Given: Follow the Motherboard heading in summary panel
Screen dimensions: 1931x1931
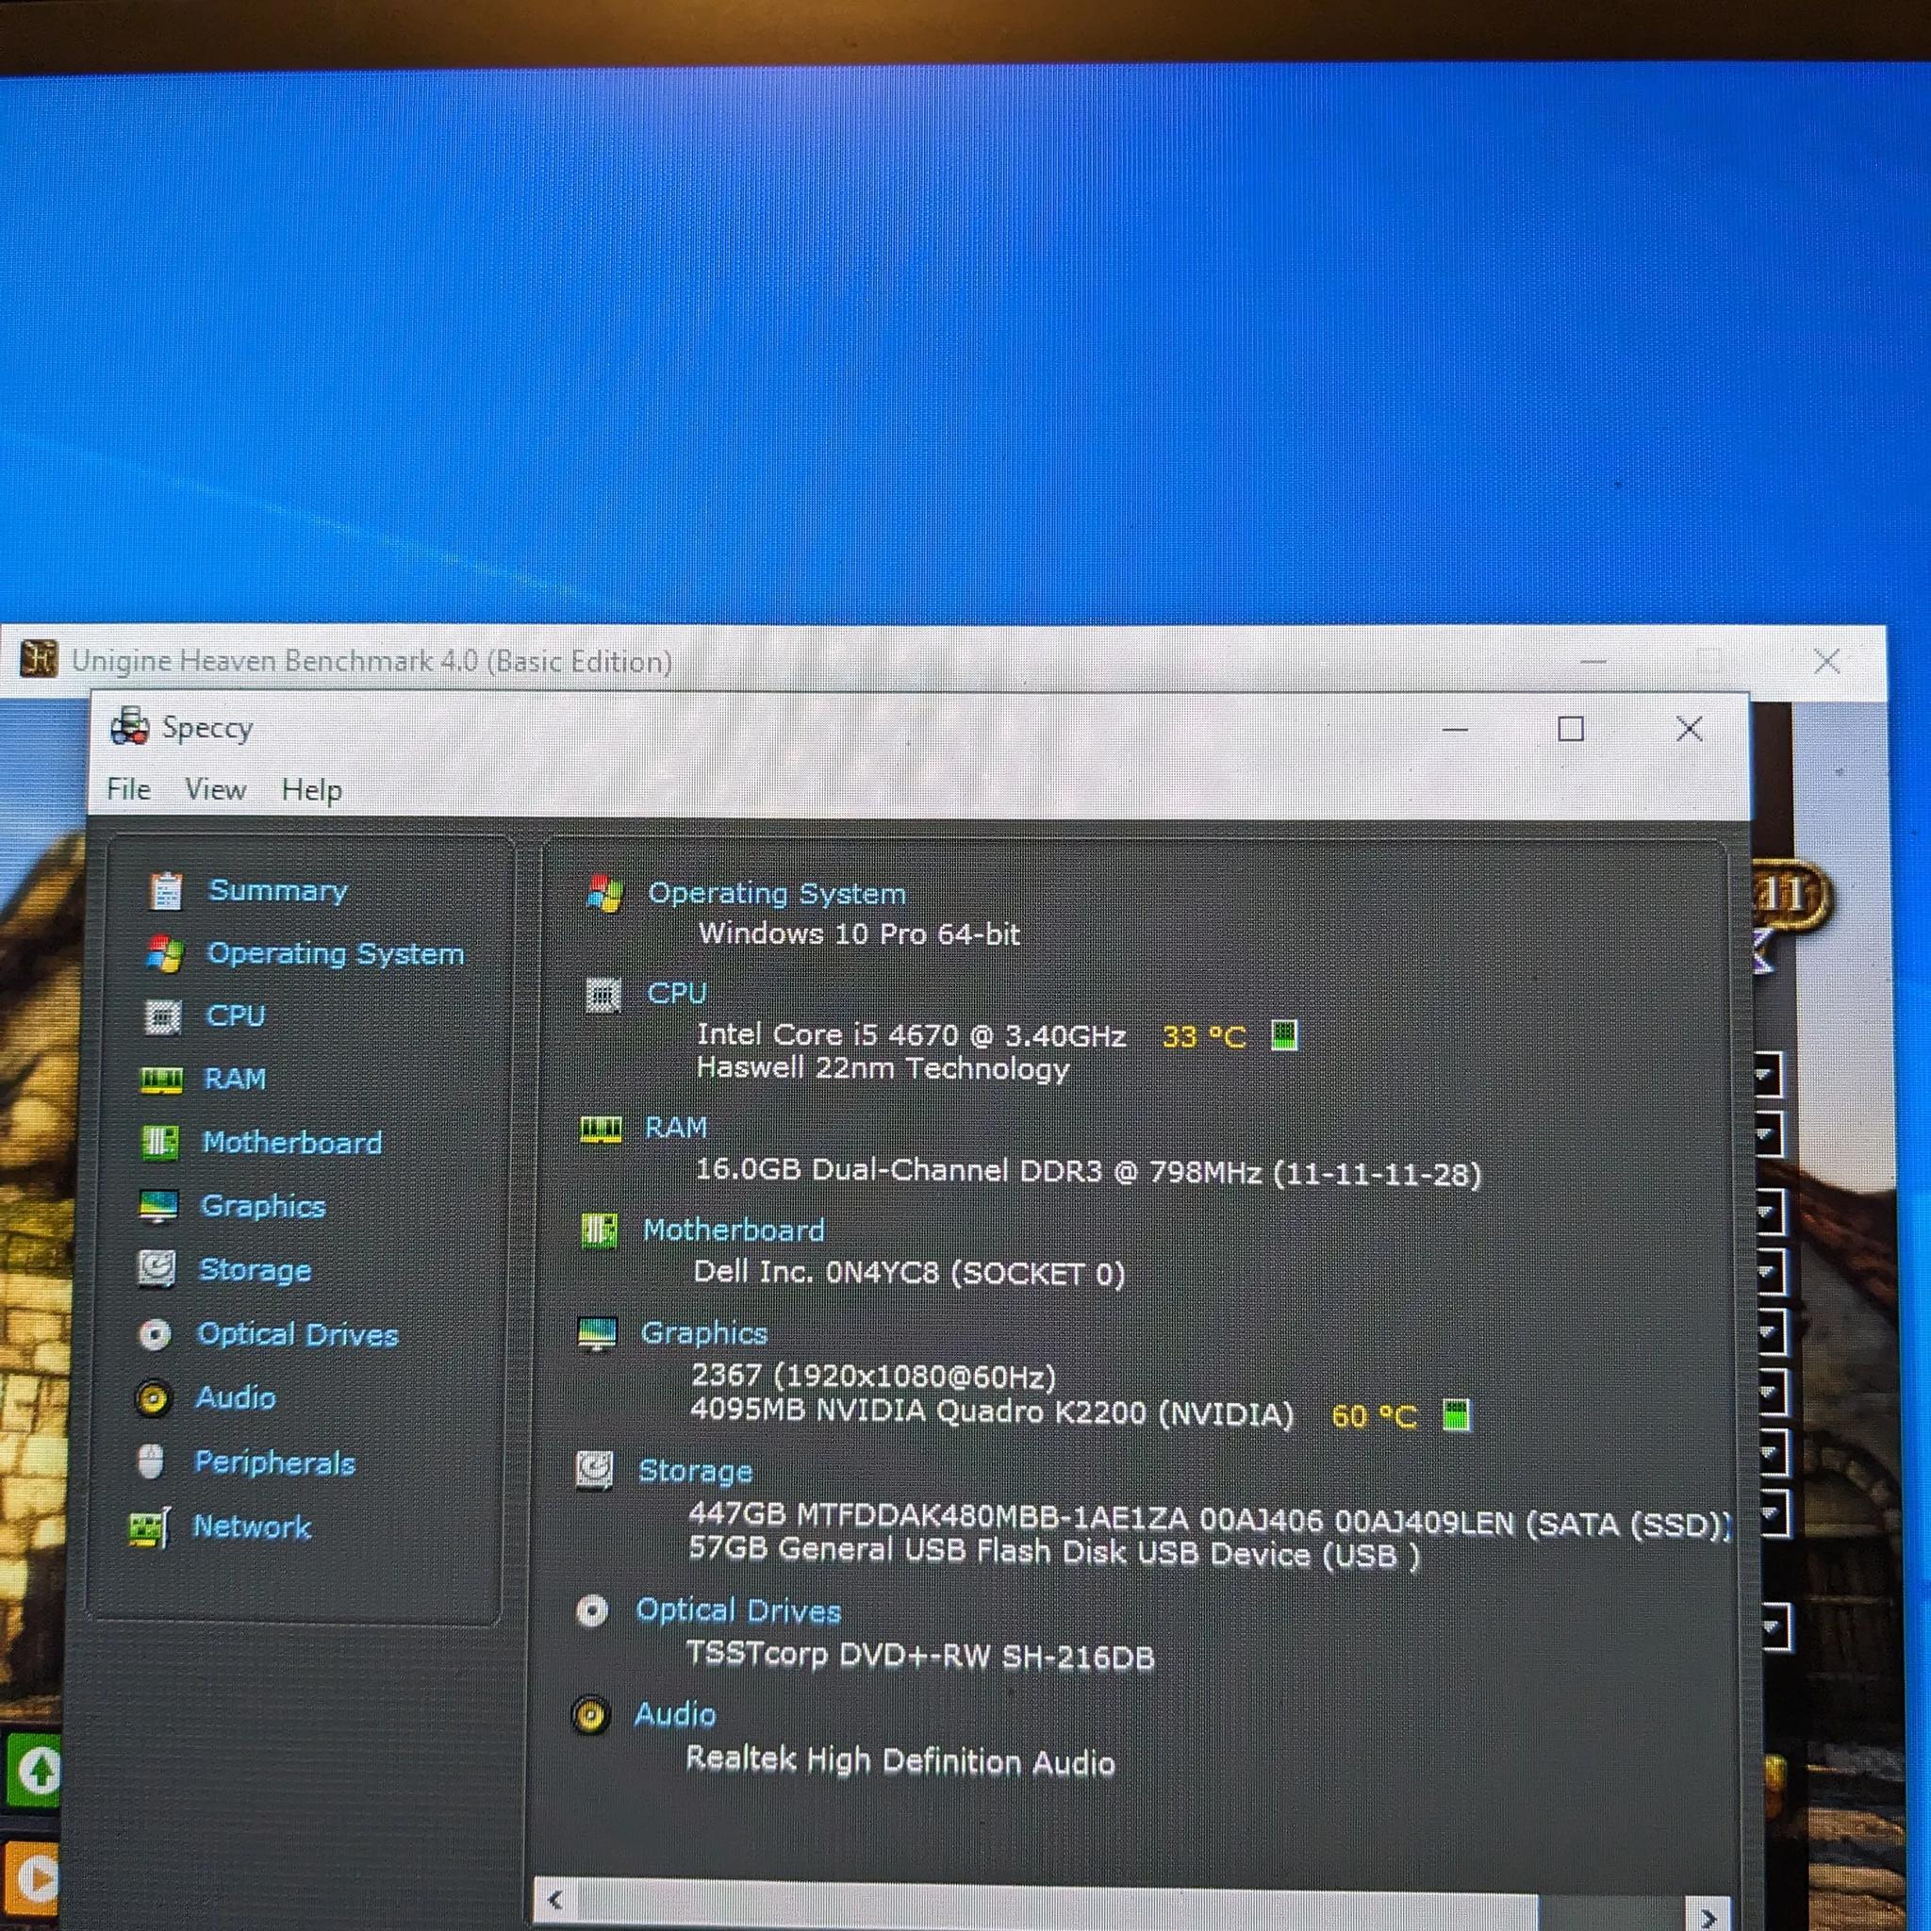Looking at the screenshot, I should [734, 1230].
